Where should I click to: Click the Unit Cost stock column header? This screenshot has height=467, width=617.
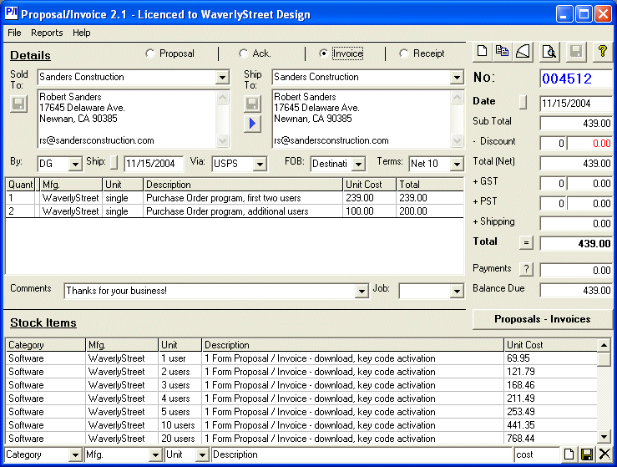550,345
